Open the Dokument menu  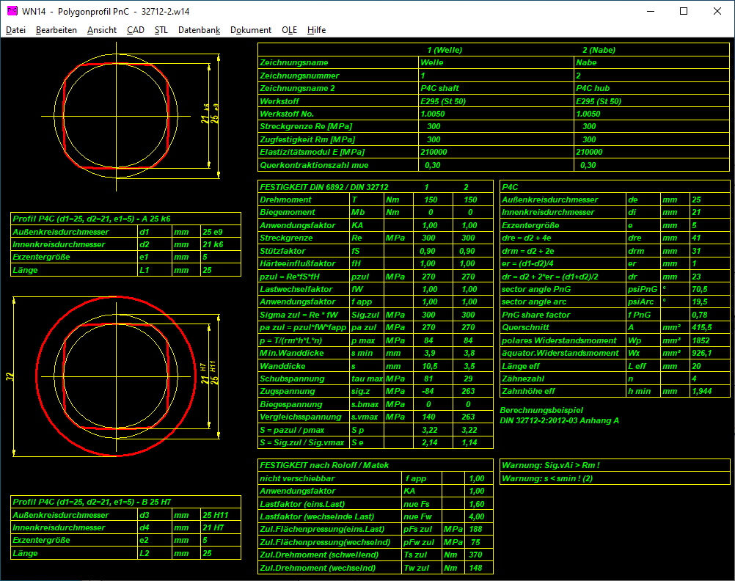(251, 30)
